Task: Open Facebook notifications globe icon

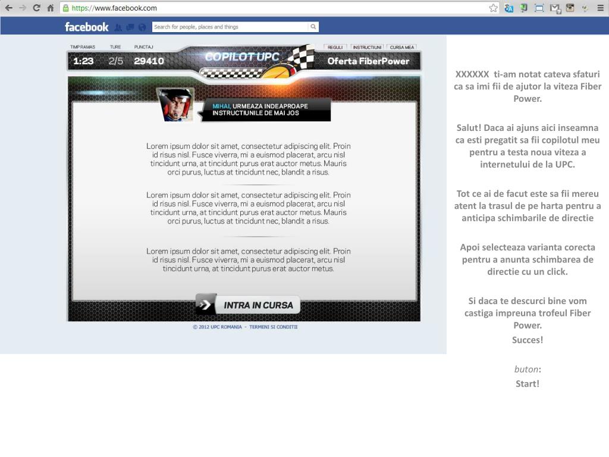Action: tap(142, 27)
